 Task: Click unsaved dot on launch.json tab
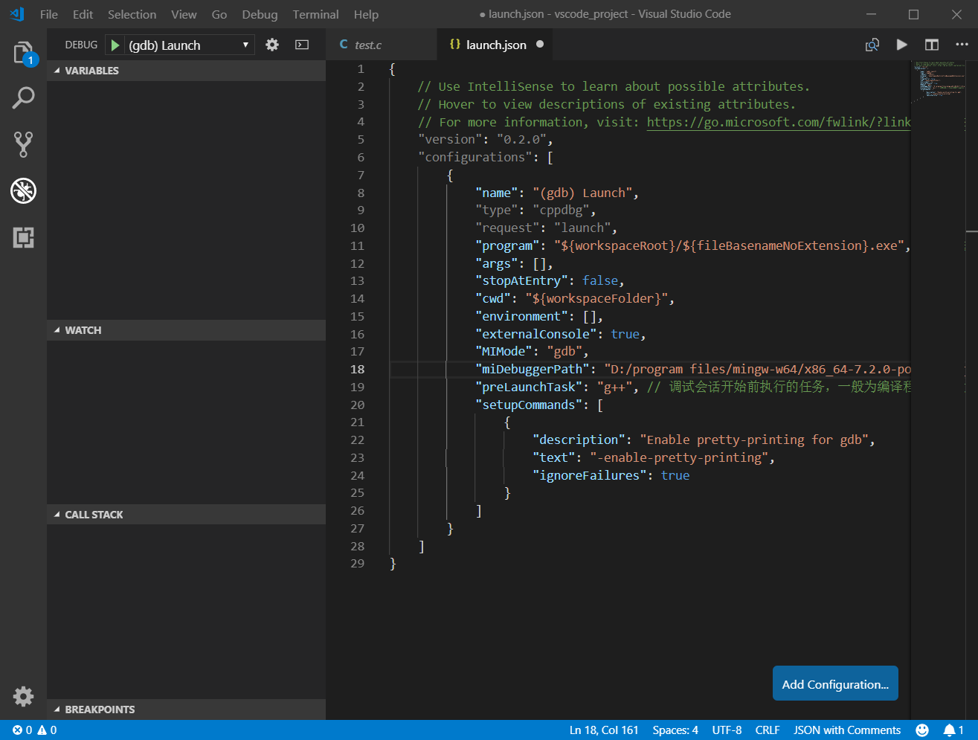(x=540, y=45)
